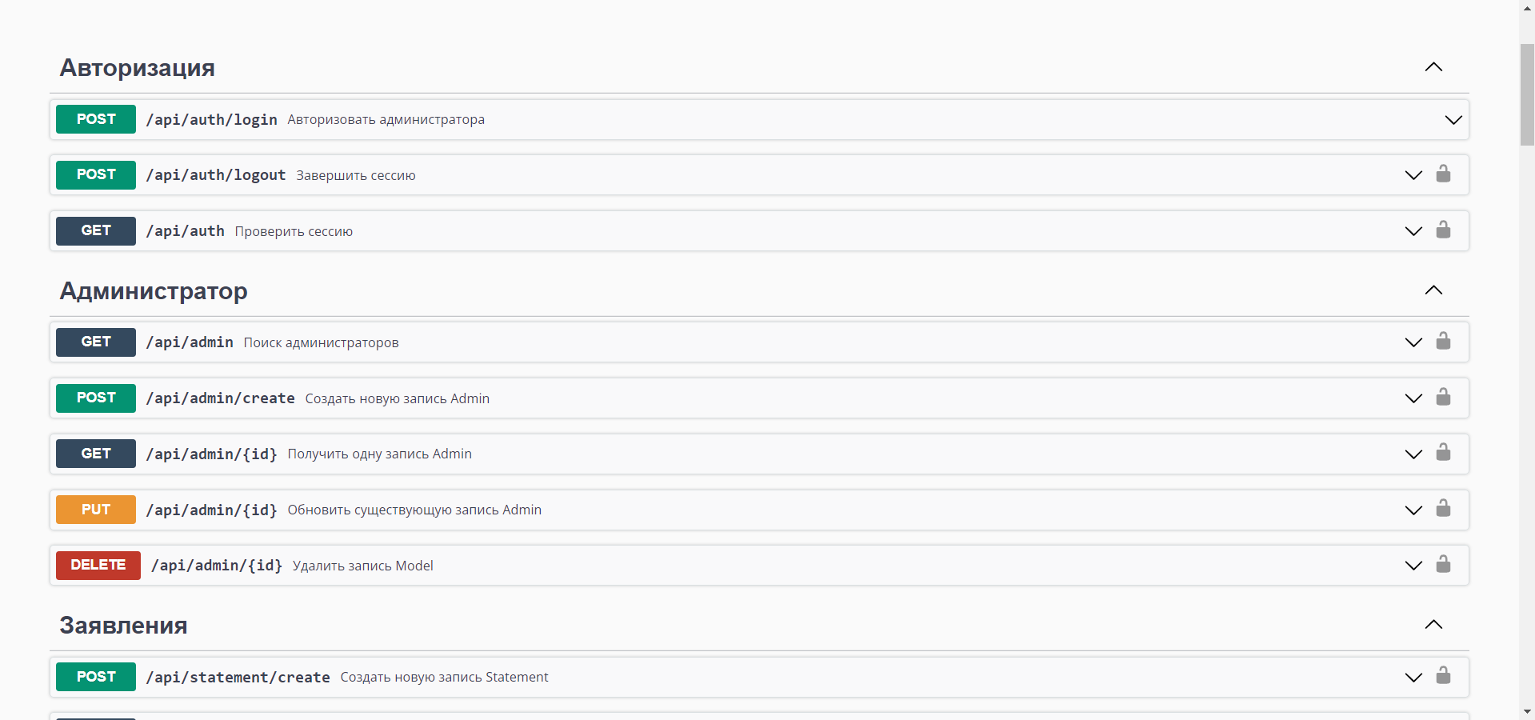This screenshot has width=1535, height=720.
Task: Collapse the Заявления section
Action: (1433, 625)
